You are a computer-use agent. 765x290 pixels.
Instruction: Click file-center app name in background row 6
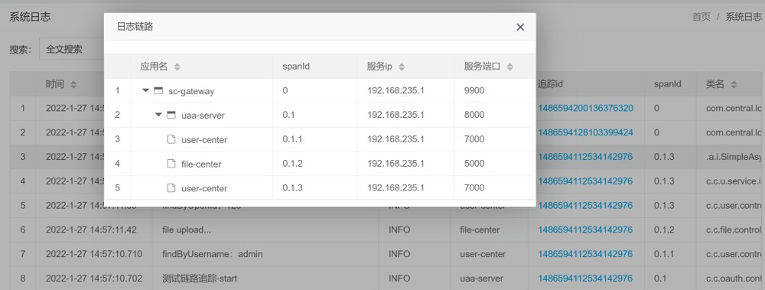click(x=480, y=230)
